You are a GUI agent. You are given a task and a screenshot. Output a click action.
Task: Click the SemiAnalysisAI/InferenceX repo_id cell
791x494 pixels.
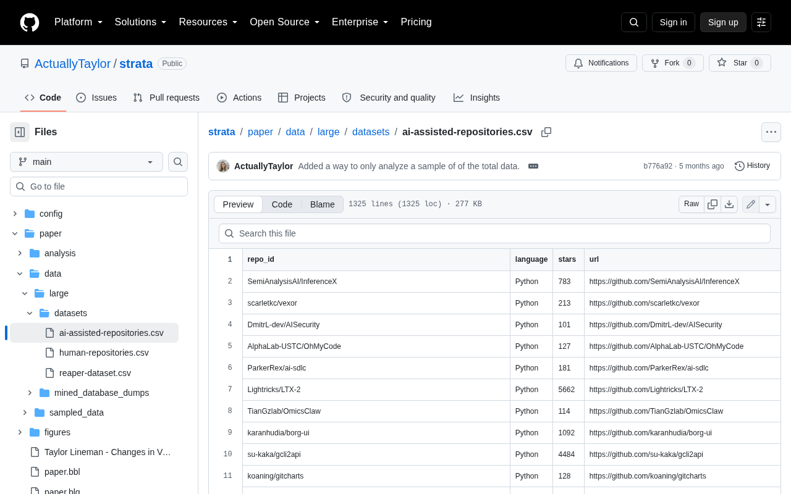(376, 282)
